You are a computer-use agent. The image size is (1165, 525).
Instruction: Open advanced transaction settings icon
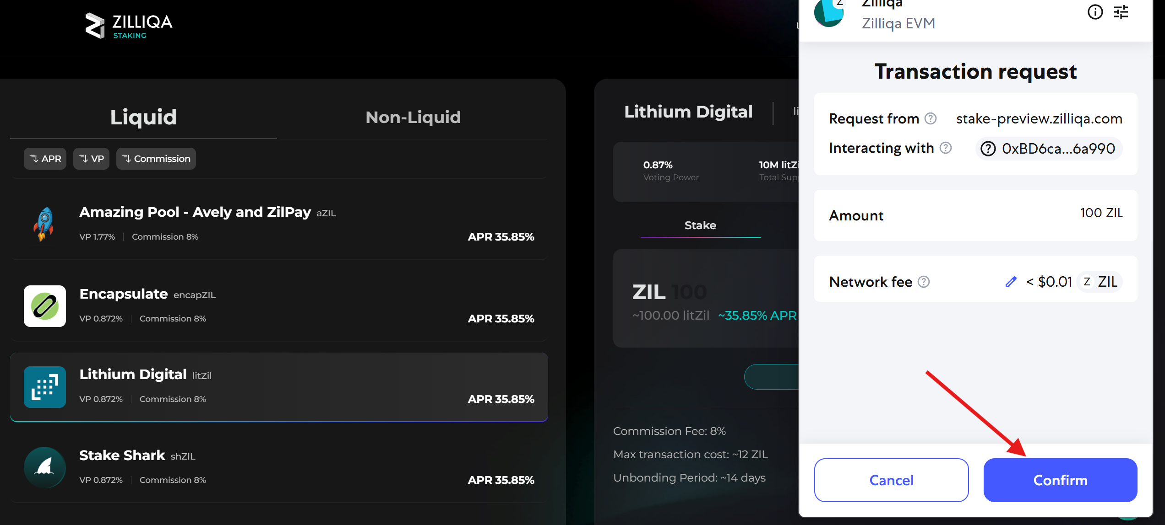(1121, 13)
